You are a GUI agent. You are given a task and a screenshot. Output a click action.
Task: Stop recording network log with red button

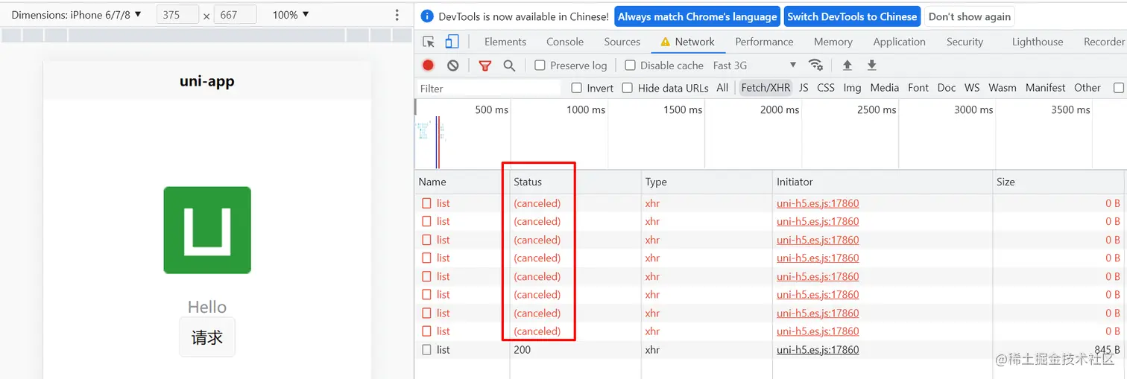coord(428,66)
